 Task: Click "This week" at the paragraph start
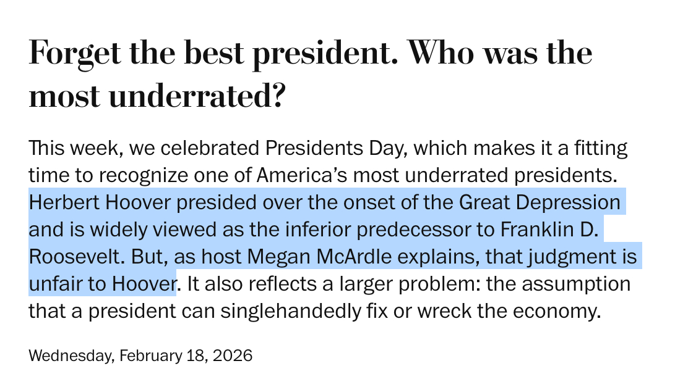(63, 148)
